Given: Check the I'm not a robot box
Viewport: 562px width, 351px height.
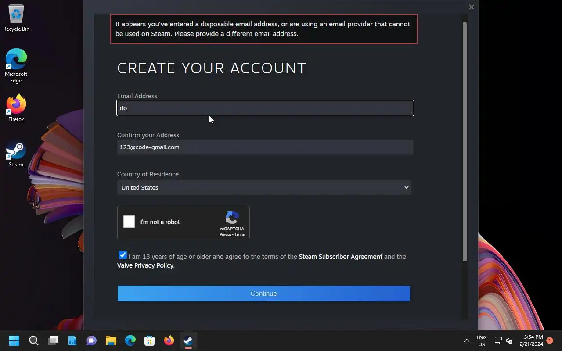Looking at the screenshot, I should point(129,222).
